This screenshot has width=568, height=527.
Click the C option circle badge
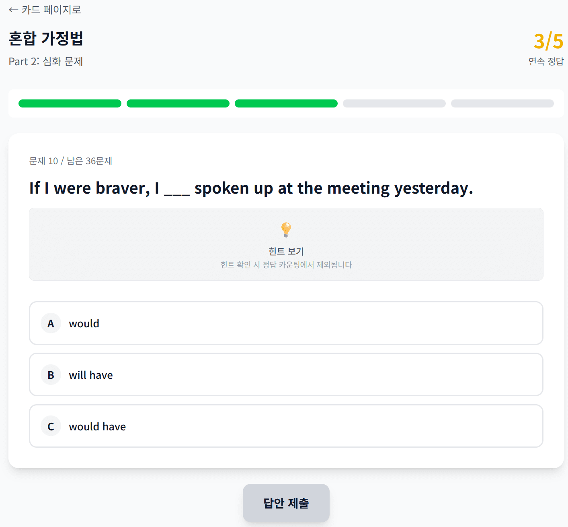(51, 426)
